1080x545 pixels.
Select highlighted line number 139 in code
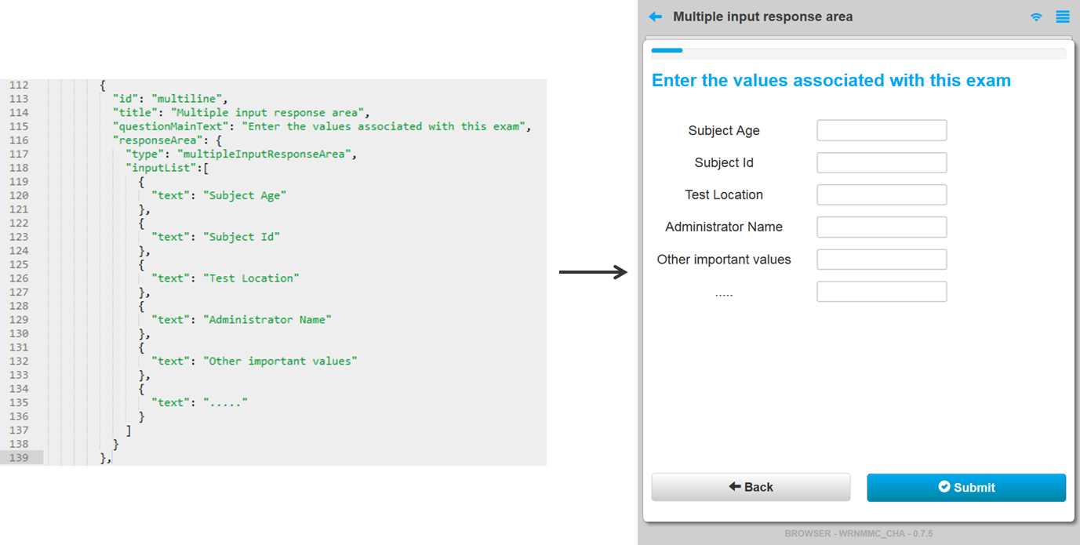pos(19,458)
